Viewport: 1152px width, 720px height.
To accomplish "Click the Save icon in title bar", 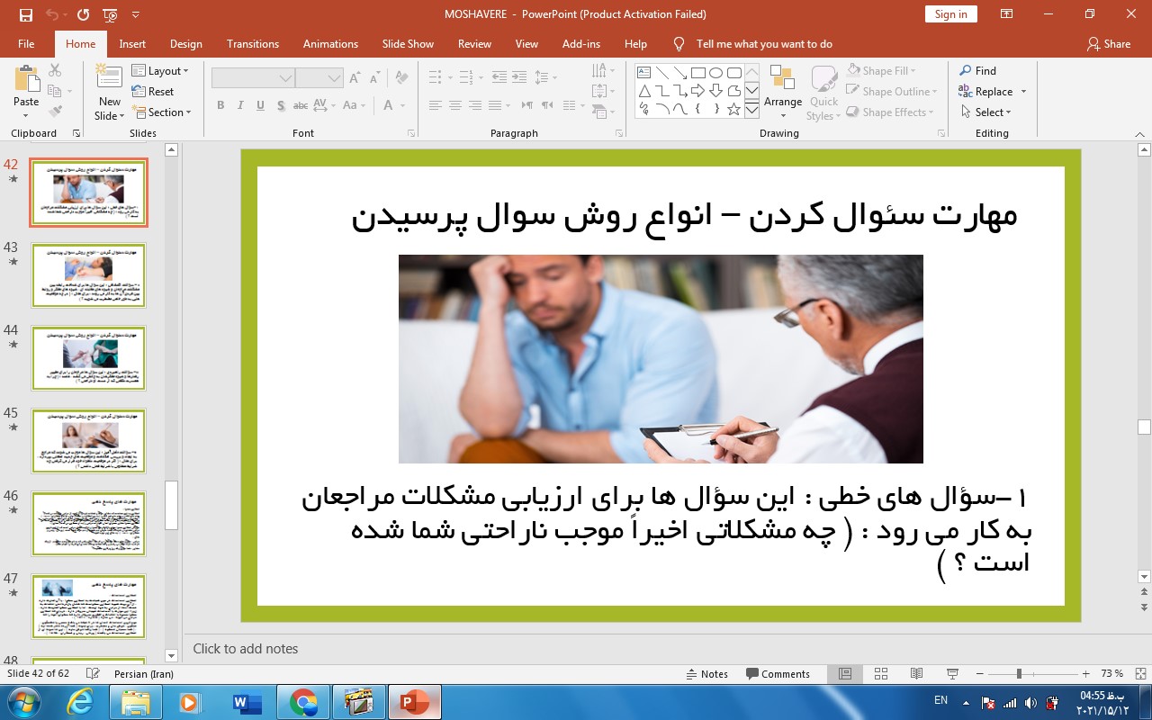I will [25, 14].
